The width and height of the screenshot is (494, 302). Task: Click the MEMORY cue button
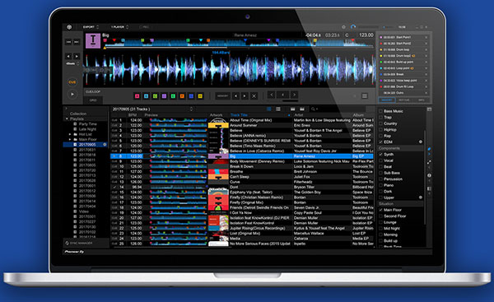223,96
